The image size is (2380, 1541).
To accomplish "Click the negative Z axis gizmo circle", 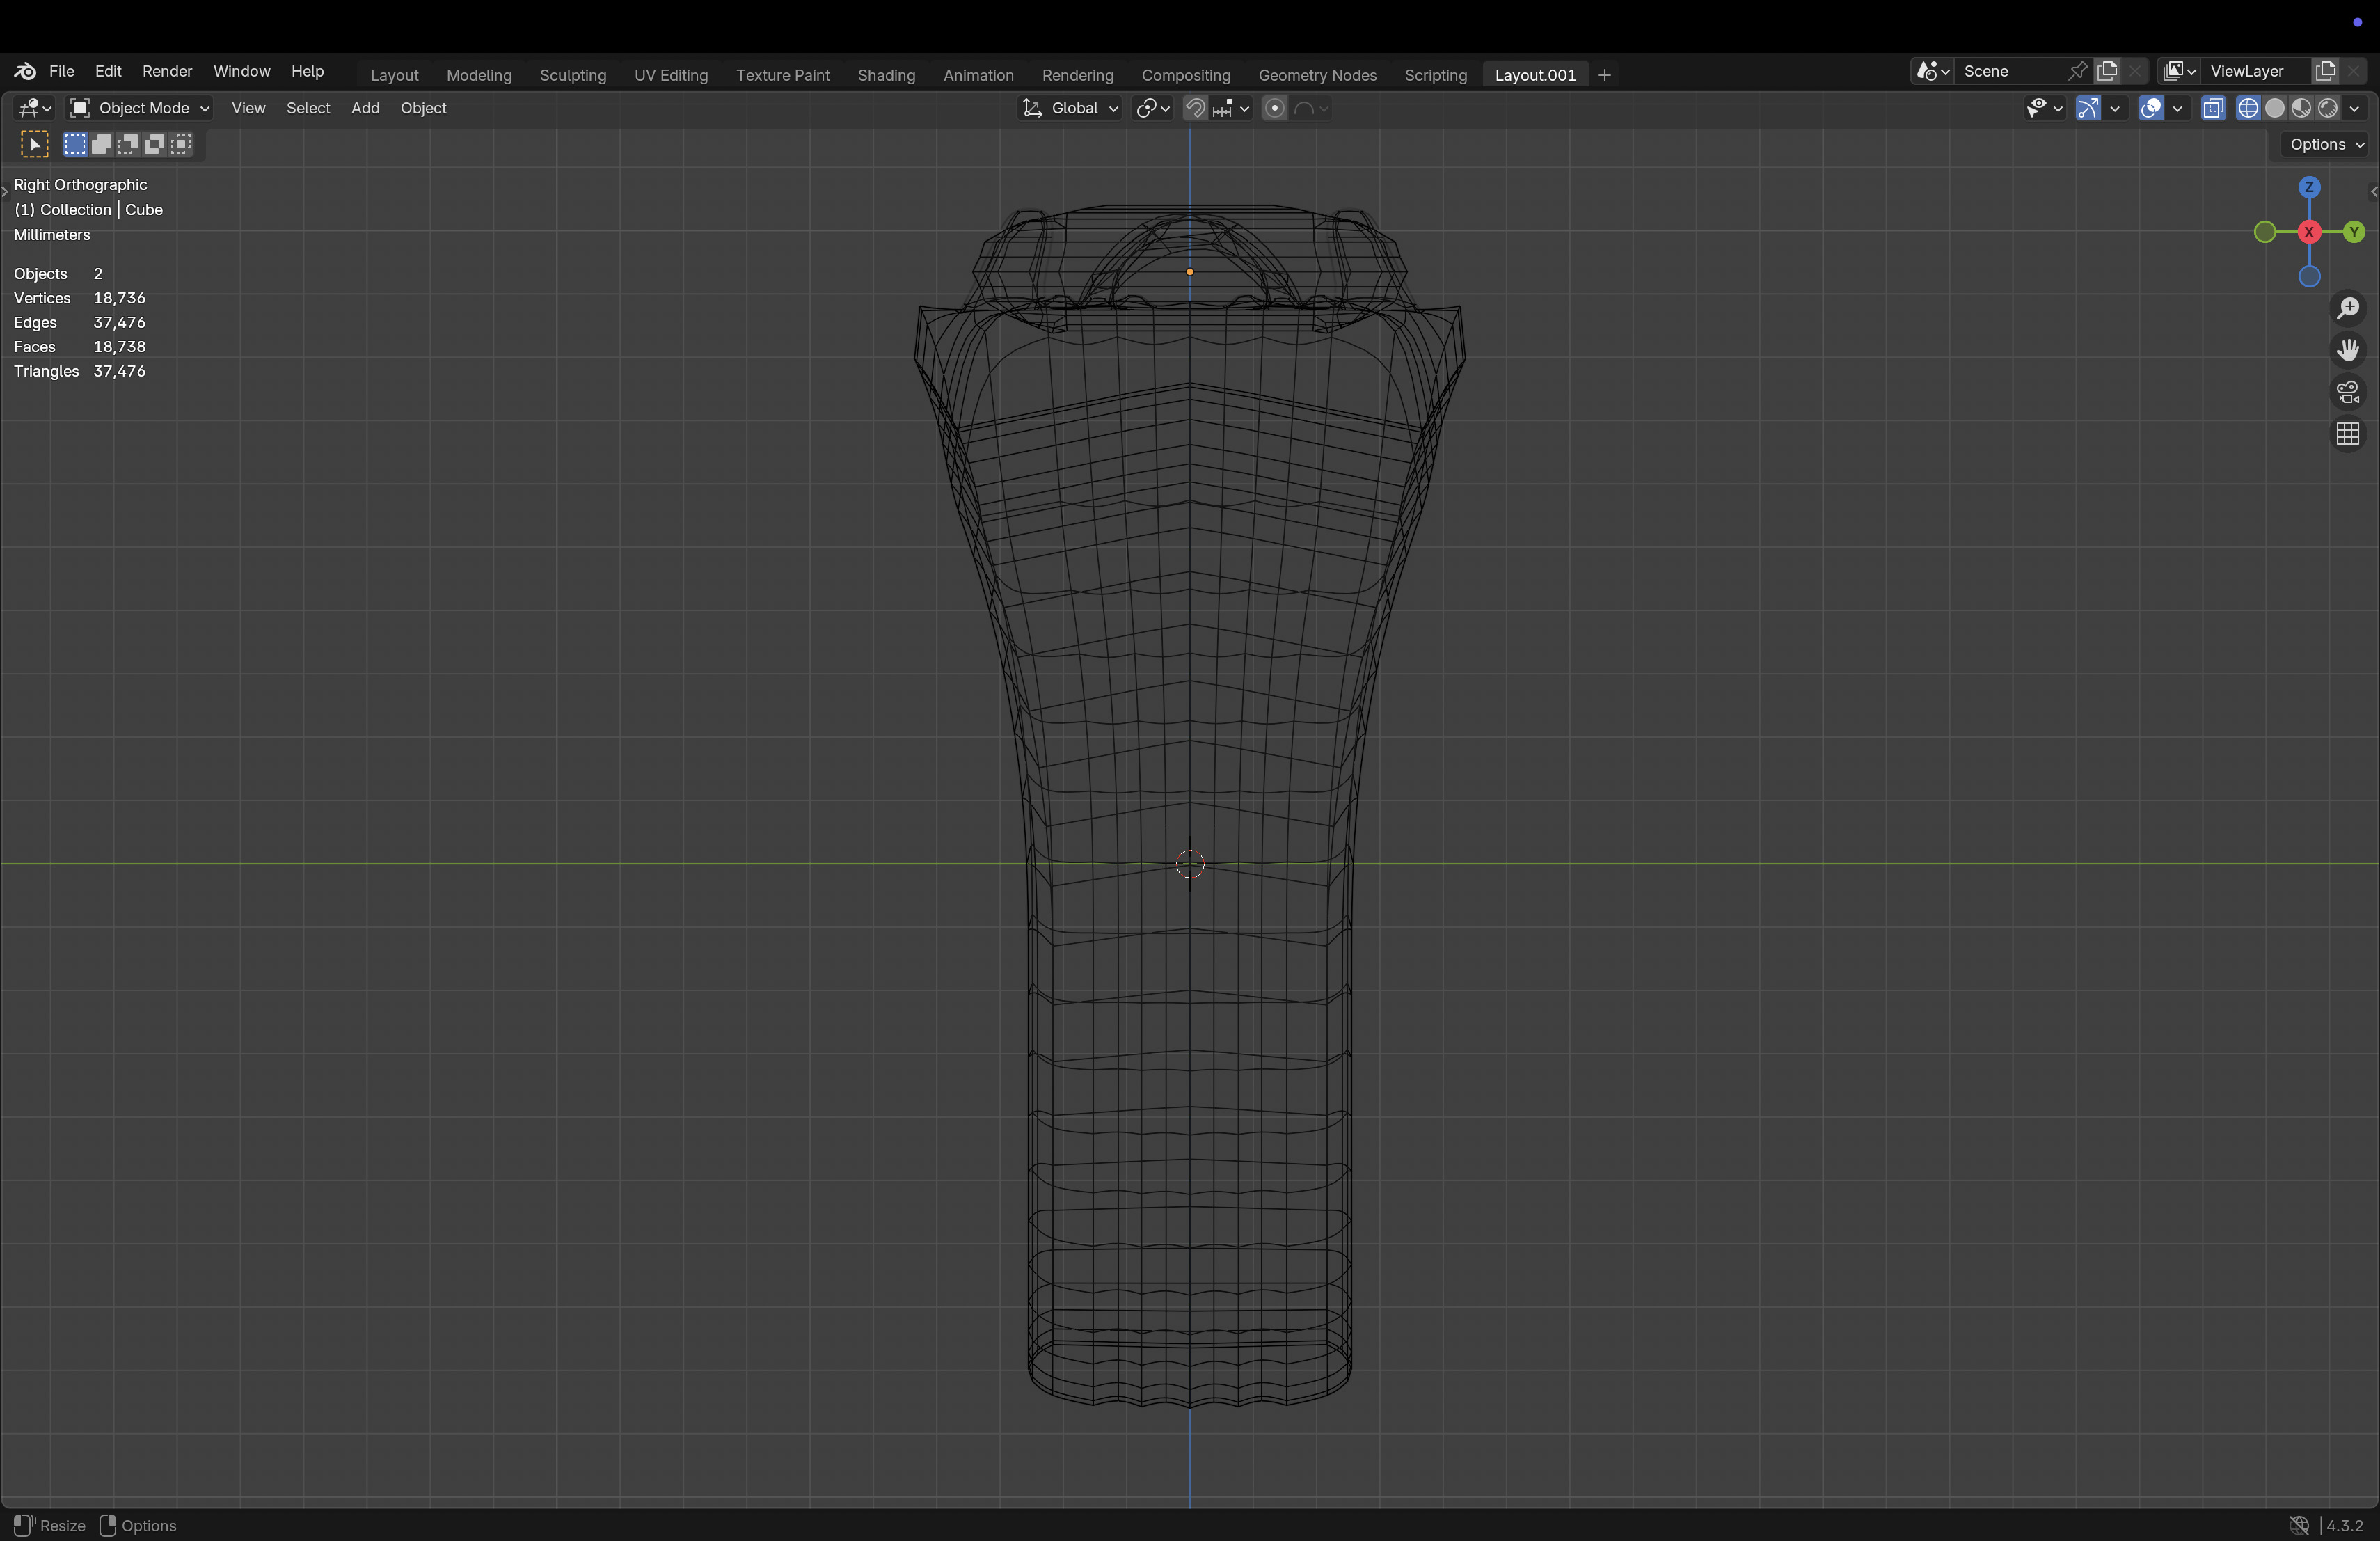I will (2309, 277).
